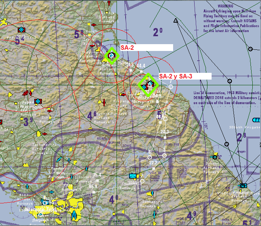Select the cyan frigate icon labeled 500th Frigate
This screenshot has height=226, width=261.
click(x=256, y=120)
